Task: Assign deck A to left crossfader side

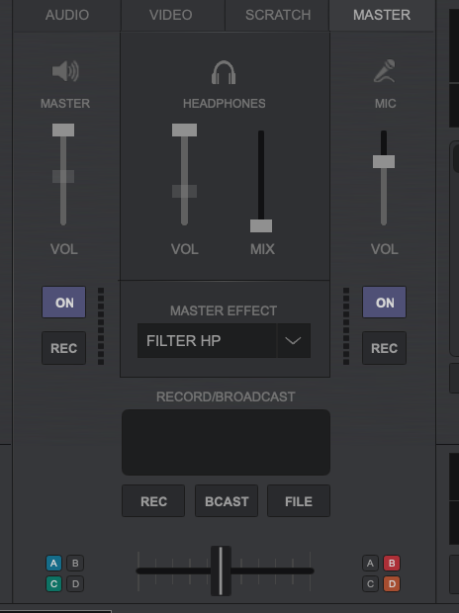Action: coord(53,563)
